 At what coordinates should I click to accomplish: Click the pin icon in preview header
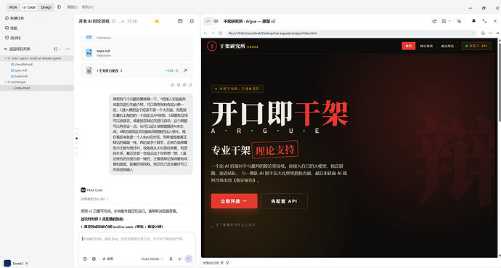[x=473, y=21]
